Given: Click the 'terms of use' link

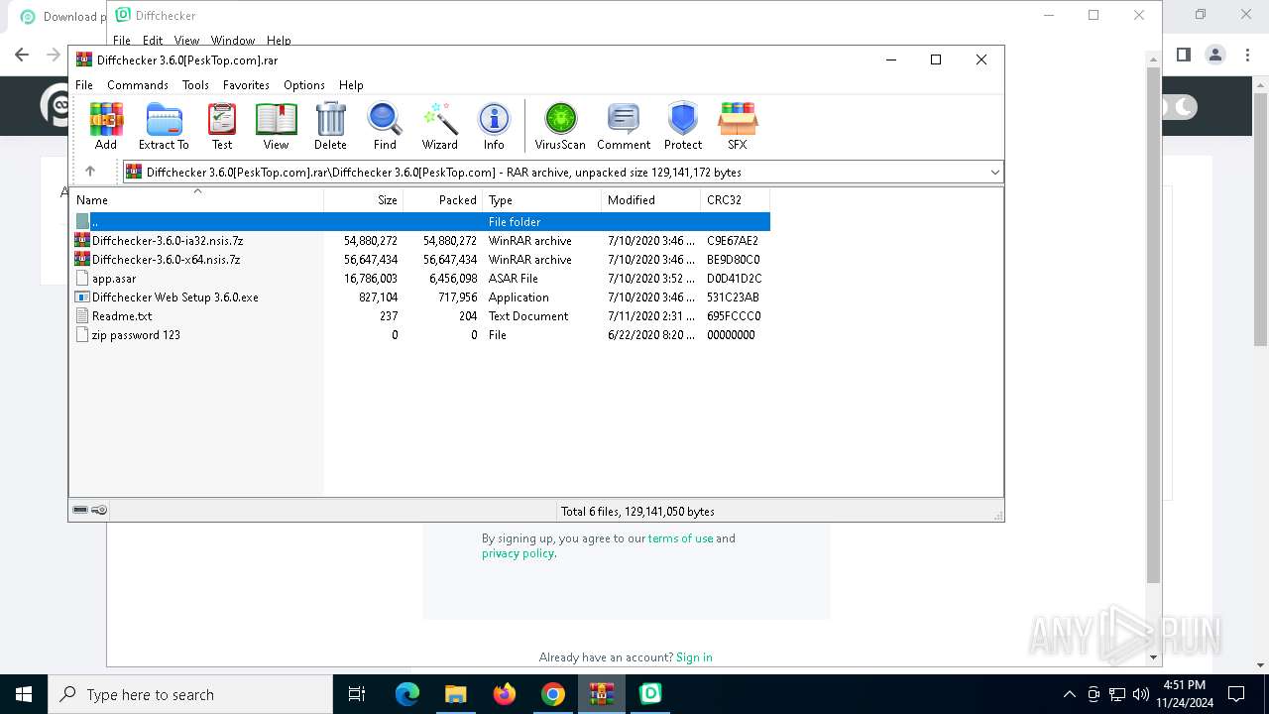Looking at the screenshot, I should pos(680,538).
